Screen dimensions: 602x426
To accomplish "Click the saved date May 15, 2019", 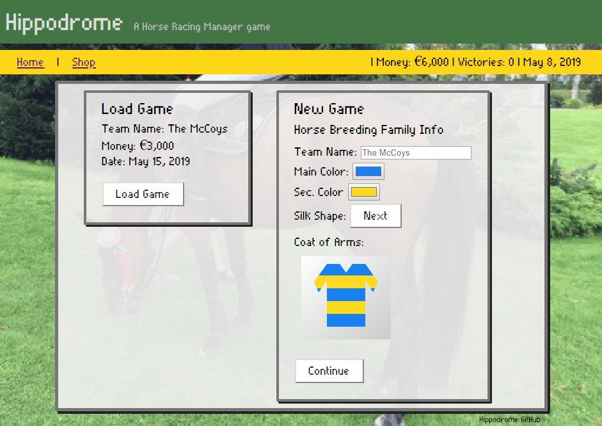I will (x=145, y=161).
